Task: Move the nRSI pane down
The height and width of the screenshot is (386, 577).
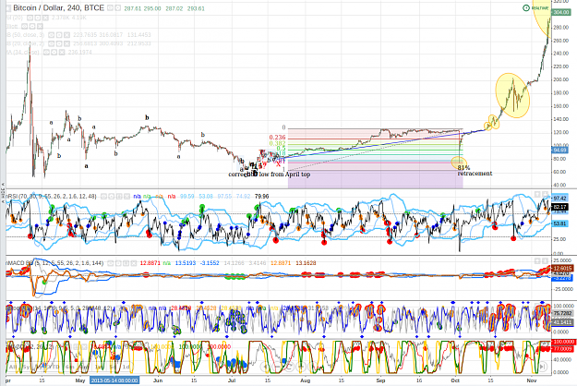Action: (545, 194)
